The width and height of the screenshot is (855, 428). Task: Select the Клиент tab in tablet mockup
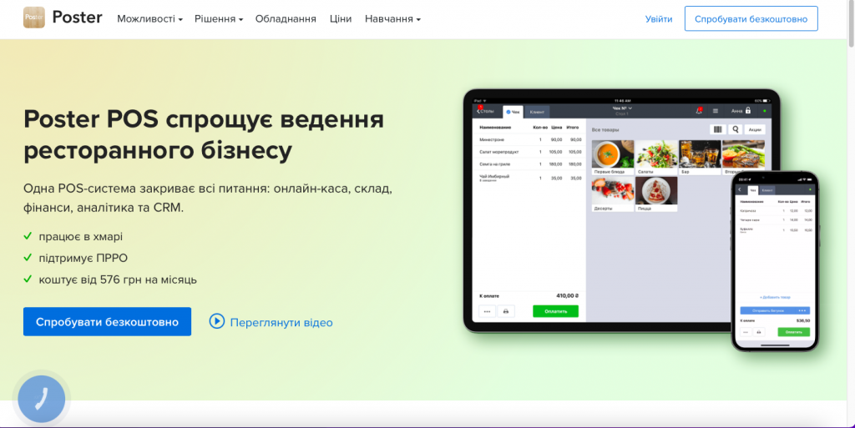(x=537, y=112)
